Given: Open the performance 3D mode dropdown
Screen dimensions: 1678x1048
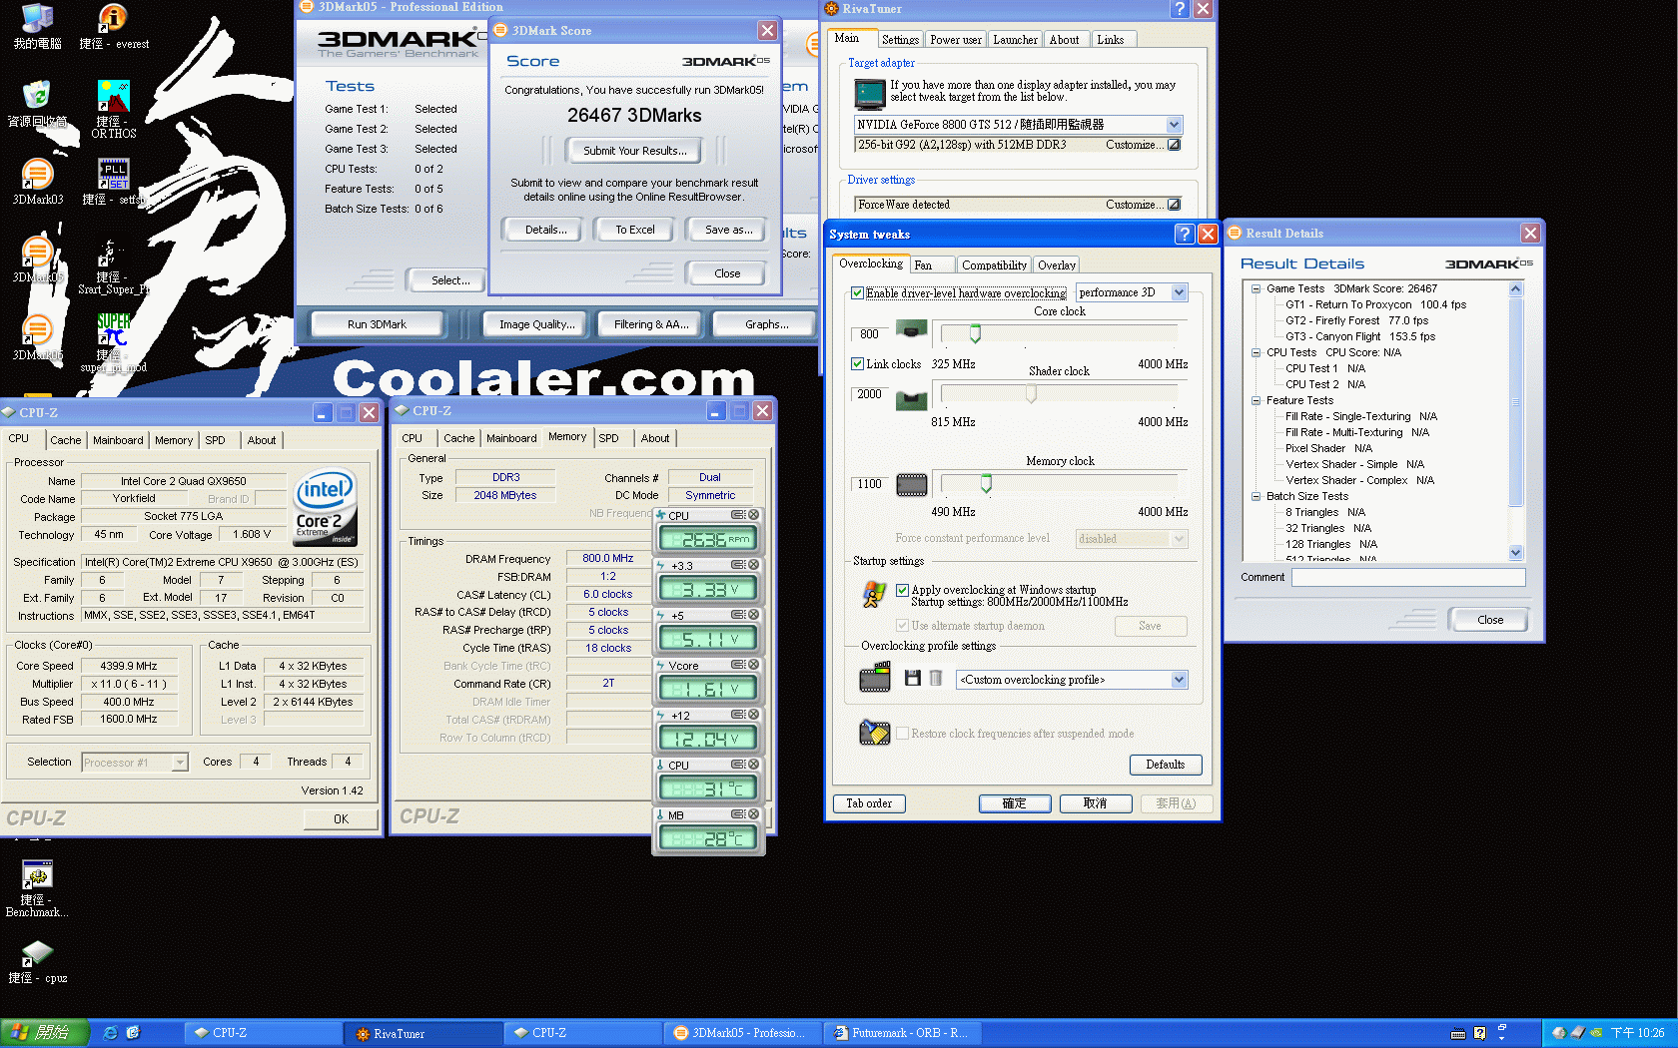Looking at the screenshot, I should click(1179, 292).
